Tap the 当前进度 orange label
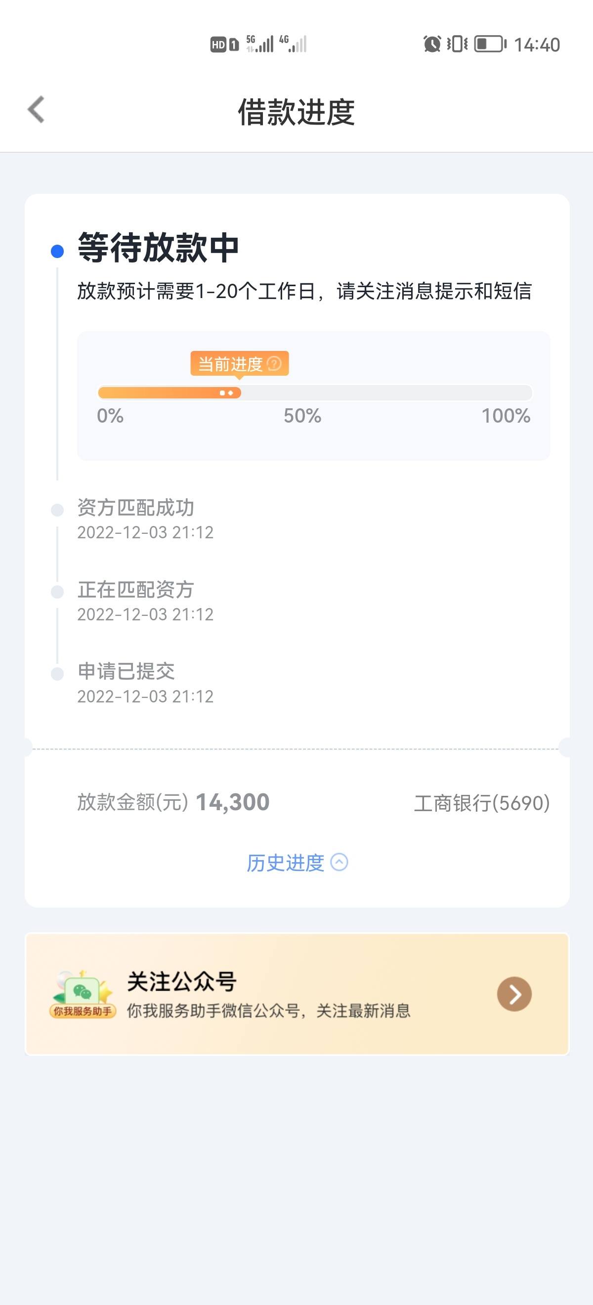This screenshot has width=593, height=1305. click(x=240, y=364)
